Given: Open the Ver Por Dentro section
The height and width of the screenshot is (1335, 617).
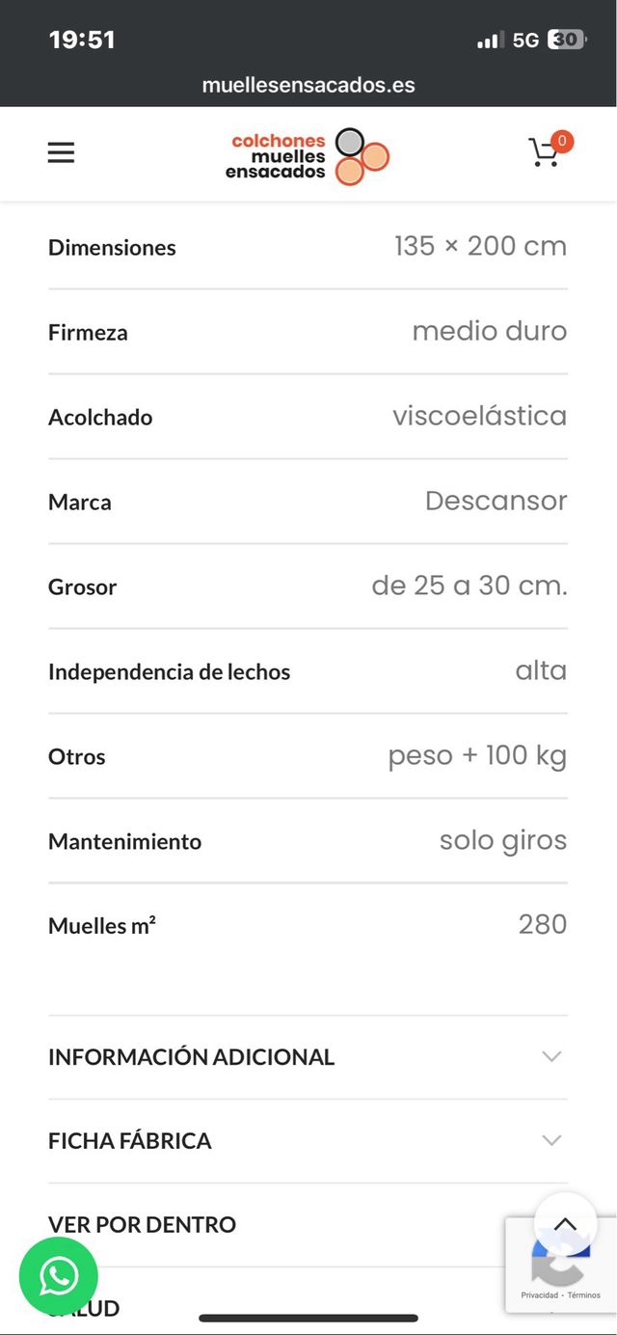Looking at the screenshot, I should tap(142, 1224).
